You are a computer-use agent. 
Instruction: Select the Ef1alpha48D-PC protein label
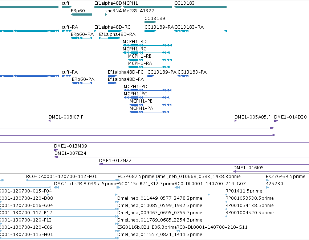125,72
